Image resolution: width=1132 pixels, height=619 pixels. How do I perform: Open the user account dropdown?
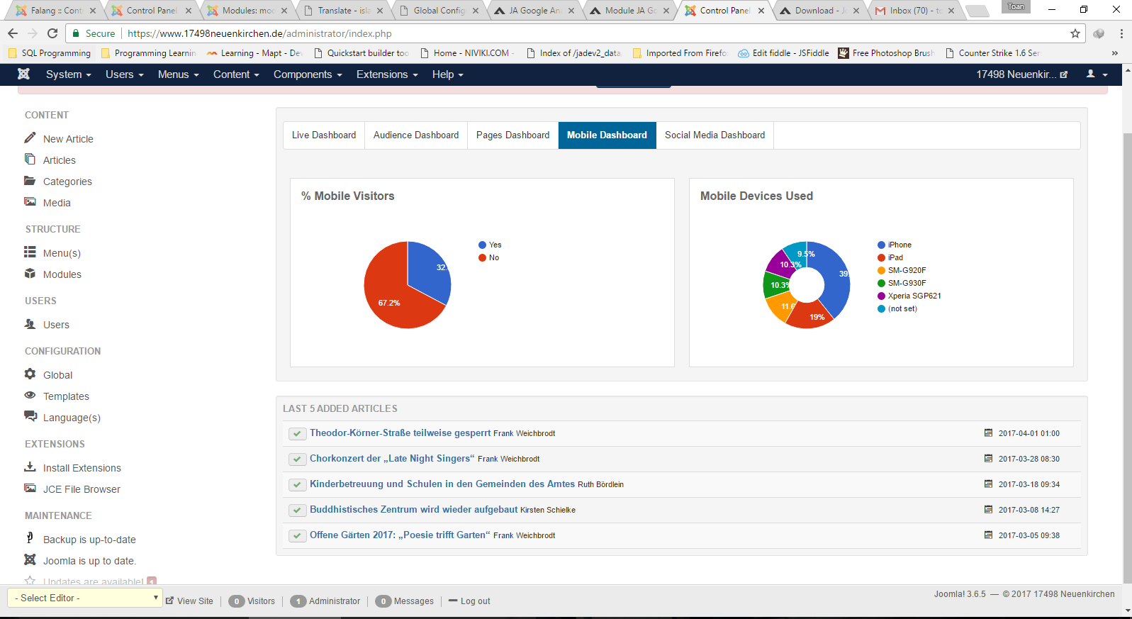tap(1097, 74)
